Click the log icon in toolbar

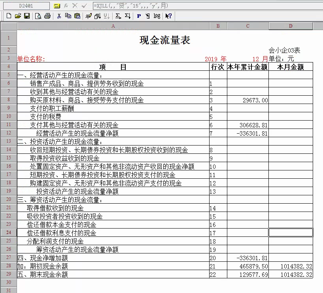(157, 16)
